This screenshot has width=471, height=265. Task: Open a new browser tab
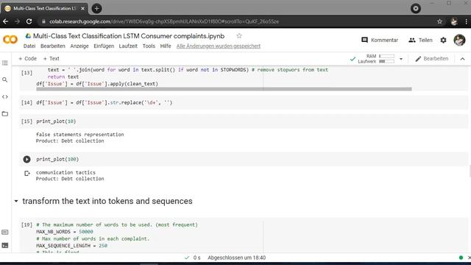tap(96, 8)
